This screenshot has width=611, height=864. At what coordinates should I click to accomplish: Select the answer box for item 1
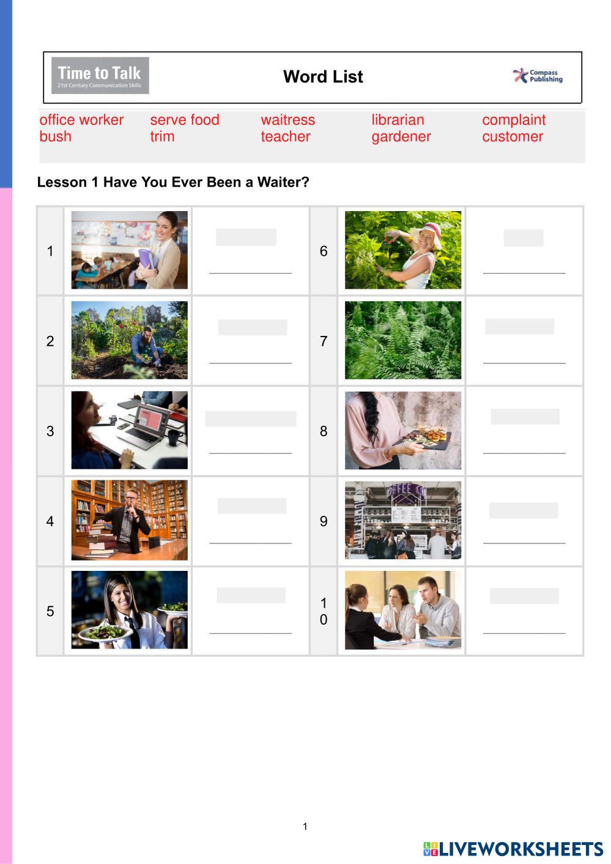(x=246, y=237)
